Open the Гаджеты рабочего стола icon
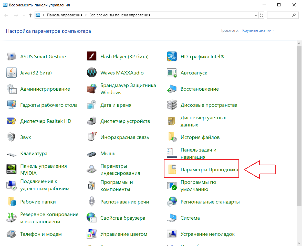 tap(12, 105)
